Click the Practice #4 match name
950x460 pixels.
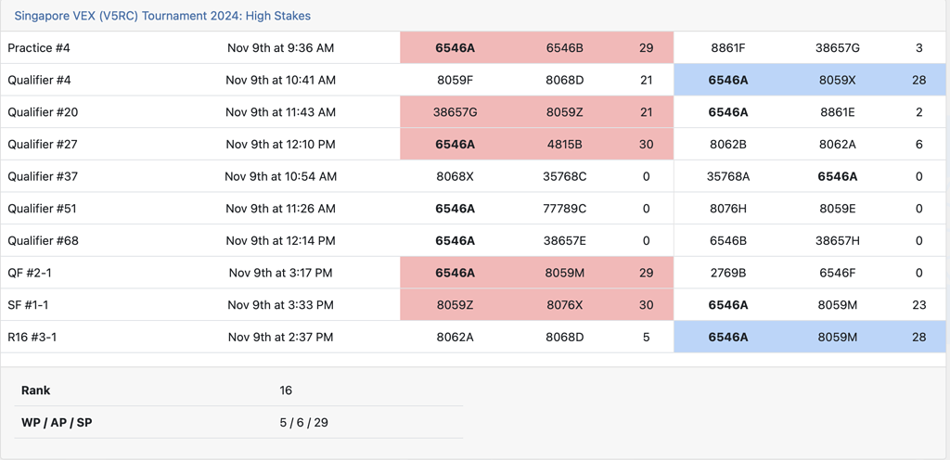tap(39, 47)
